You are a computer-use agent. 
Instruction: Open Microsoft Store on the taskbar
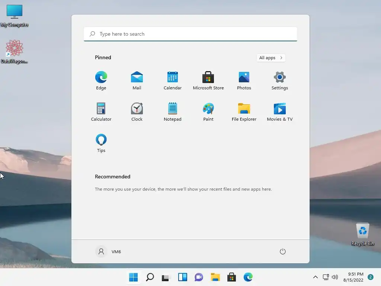point(231,277)
